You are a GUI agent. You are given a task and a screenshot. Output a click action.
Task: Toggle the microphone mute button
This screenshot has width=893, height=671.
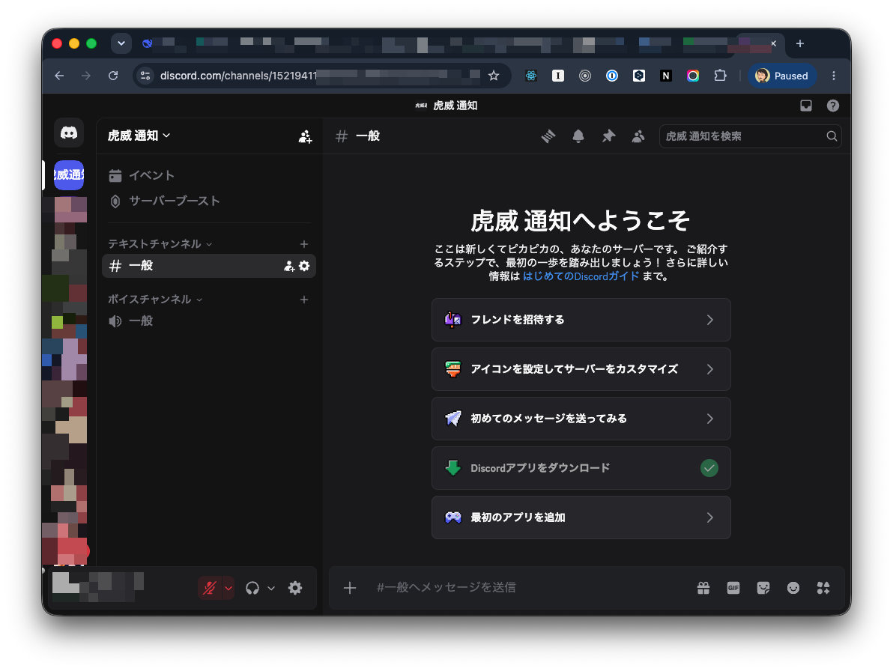(210, 588)
